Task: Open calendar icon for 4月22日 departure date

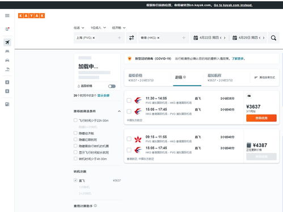Action: pyautogui.click(x=196, y=38)
